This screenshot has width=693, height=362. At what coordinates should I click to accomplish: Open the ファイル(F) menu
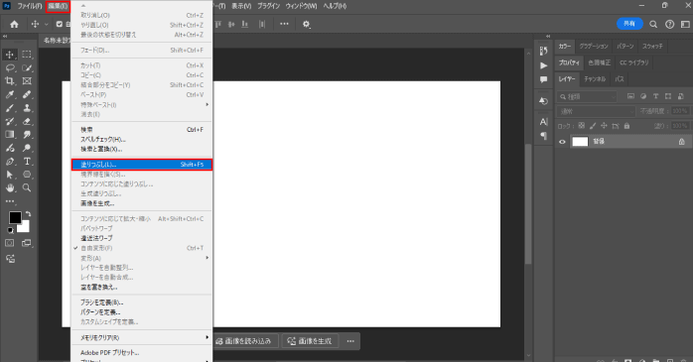click(30, 6)
